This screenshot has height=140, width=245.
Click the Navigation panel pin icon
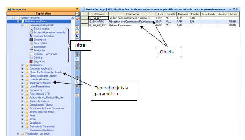coord(77,9)
